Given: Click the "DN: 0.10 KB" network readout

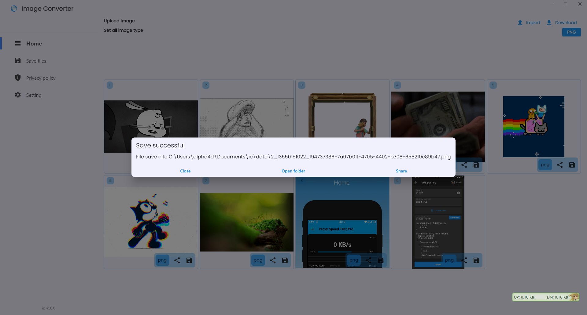Looking at the screenshot, I should [557, 297].
